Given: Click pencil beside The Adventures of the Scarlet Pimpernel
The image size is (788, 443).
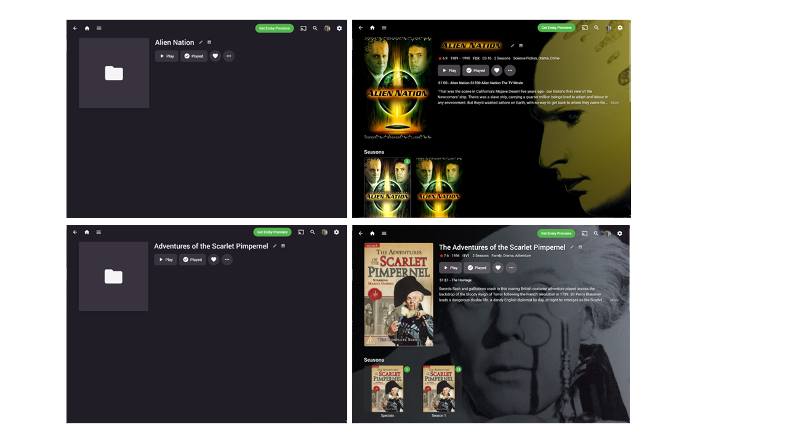Looking at the screenshot, I should (572, 247).
